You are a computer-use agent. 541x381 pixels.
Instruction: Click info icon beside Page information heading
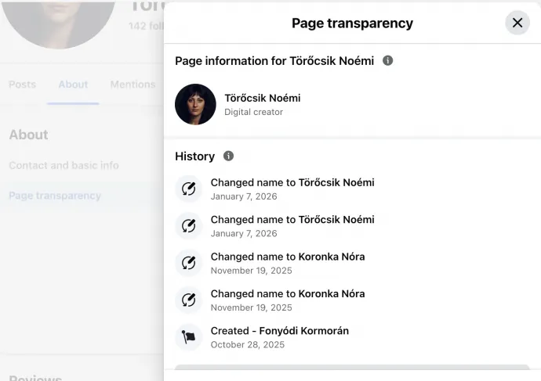coord(387,60)
